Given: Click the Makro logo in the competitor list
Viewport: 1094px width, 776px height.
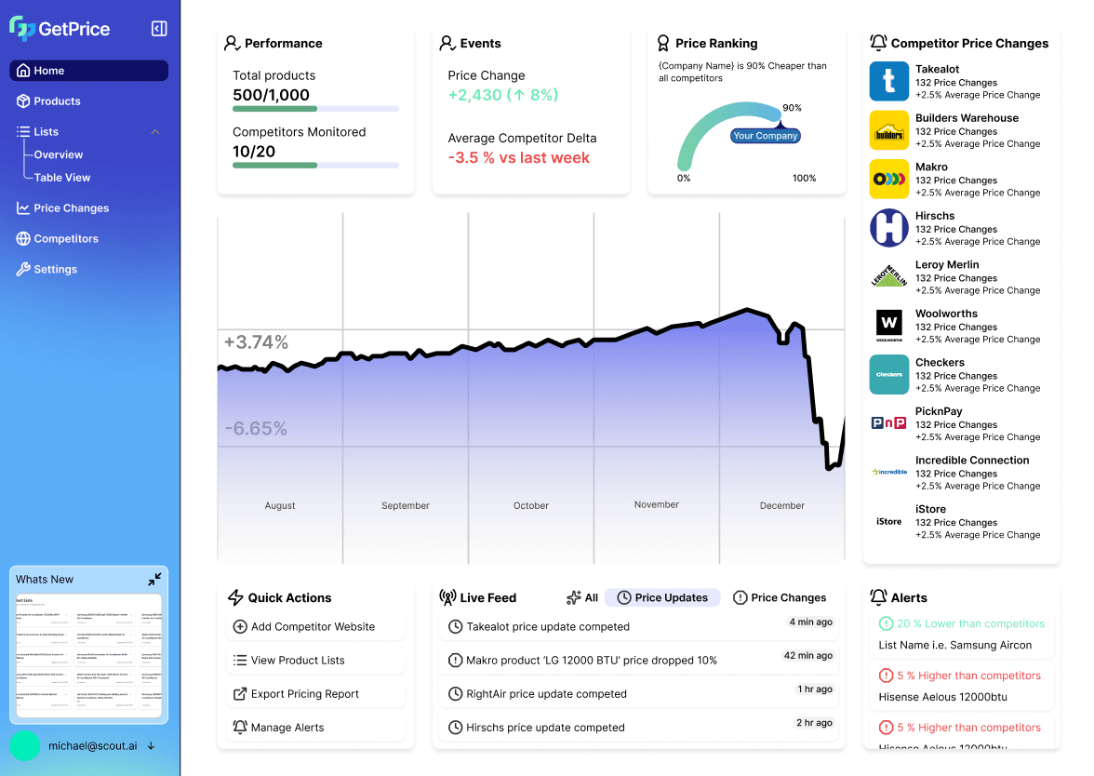Looking at the screenshot, I should (x=888, y=179).
